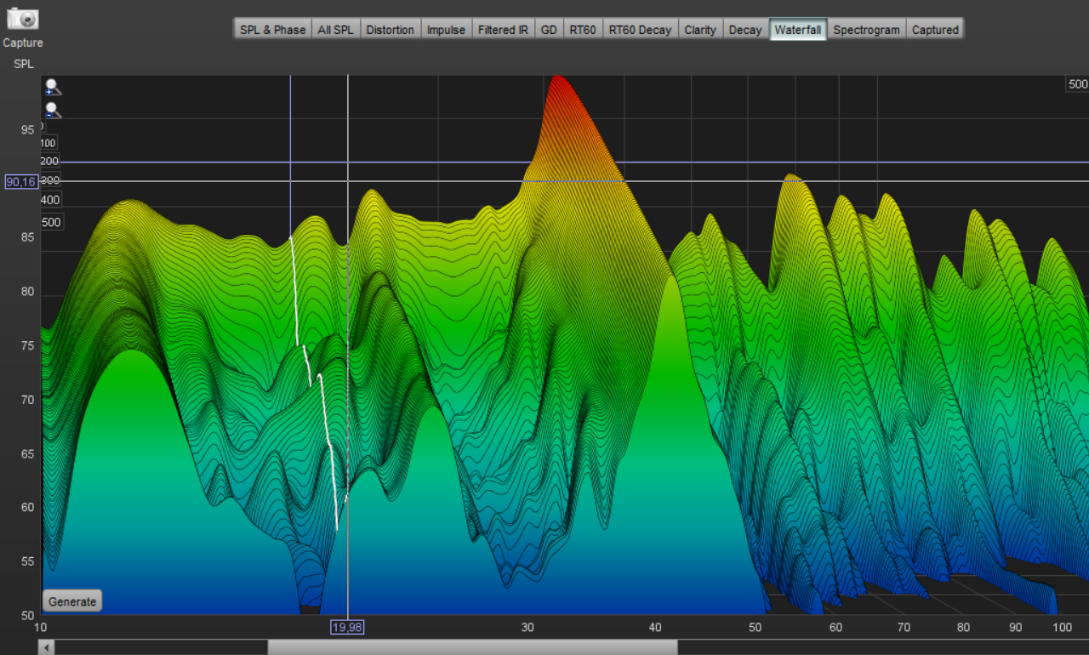Click the horizontal frequency scrollbar thumb

(472, 647)
